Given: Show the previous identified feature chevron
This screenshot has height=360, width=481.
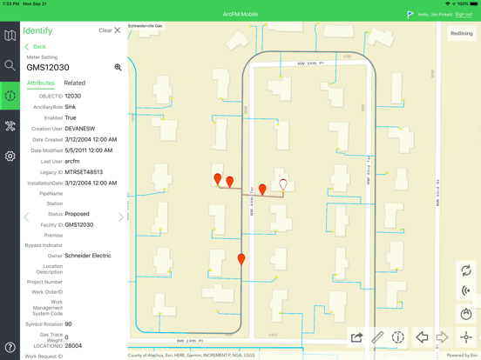Looking at the screenshot, I should (27, 217).
